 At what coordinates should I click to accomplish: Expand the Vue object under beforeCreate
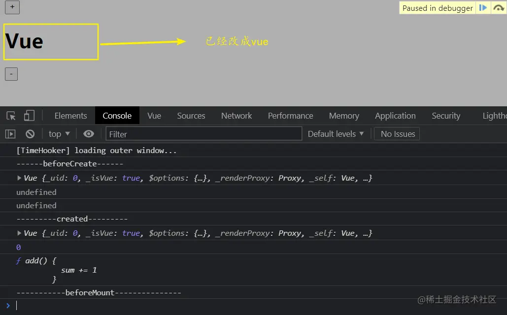point(19,178)
